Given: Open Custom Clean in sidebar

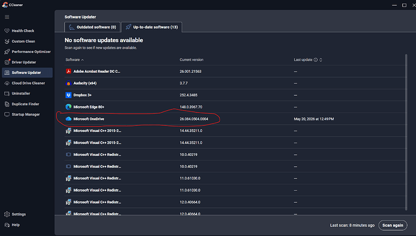Looking at the screenshot, I should (27, 42).
